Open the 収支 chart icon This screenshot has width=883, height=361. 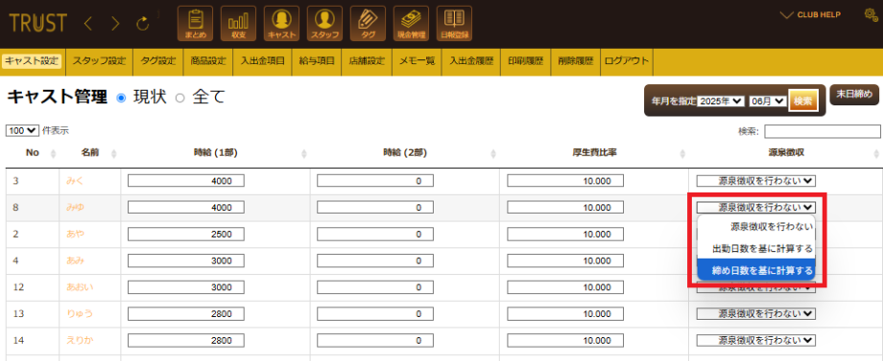point(238,24)
